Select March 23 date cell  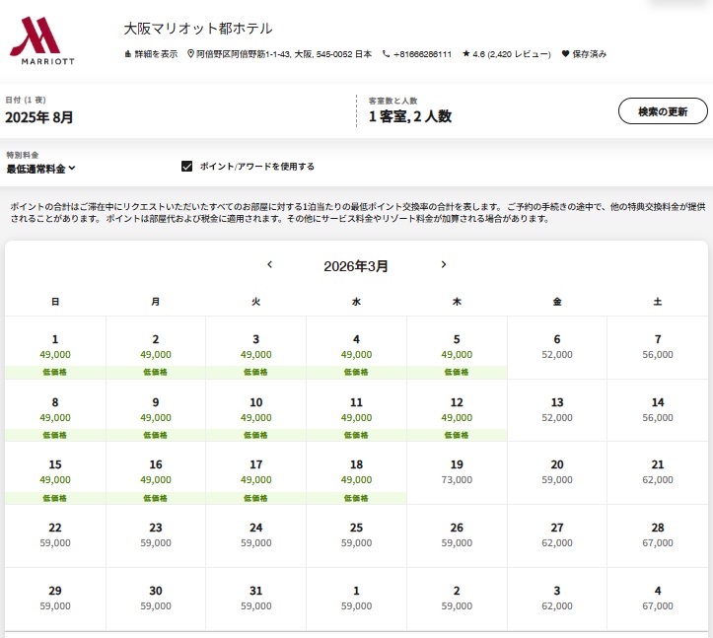pyautogui.click(x=156, y=535)
